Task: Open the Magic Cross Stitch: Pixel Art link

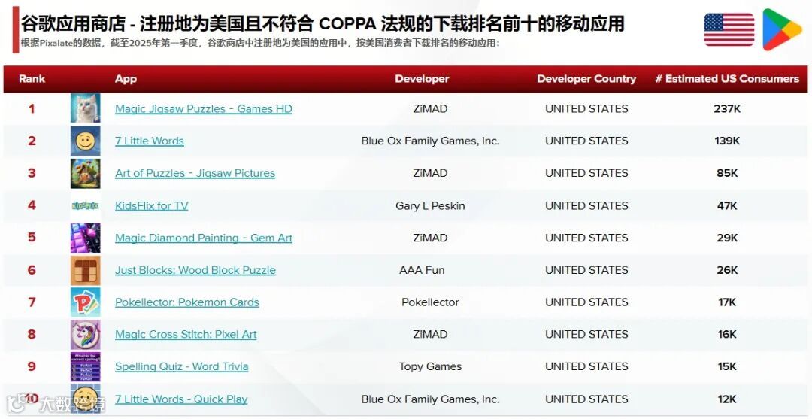Action: [186, 334]
